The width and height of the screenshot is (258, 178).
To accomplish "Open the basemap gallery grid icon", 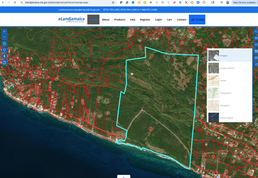I will [x=256, y=51].
